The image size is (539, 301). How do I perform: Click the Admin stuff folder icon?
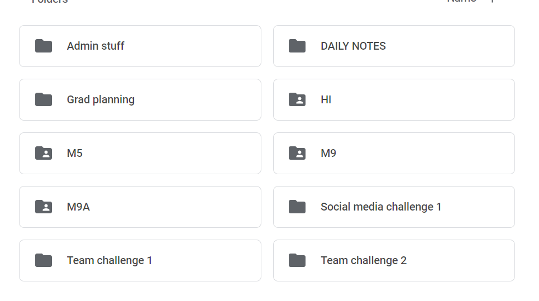click(x=44, y=46)
